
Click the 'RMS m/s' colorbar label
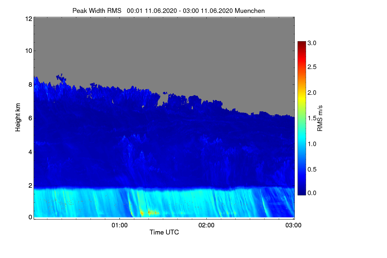tap(320, 118)
